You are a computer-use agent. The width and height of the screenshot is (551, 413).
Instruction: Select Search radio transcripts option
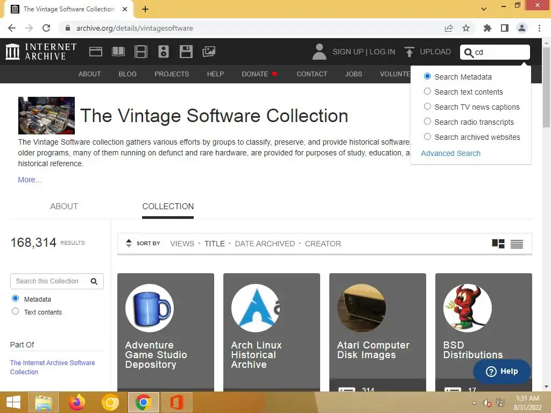[x=427, y=122]
